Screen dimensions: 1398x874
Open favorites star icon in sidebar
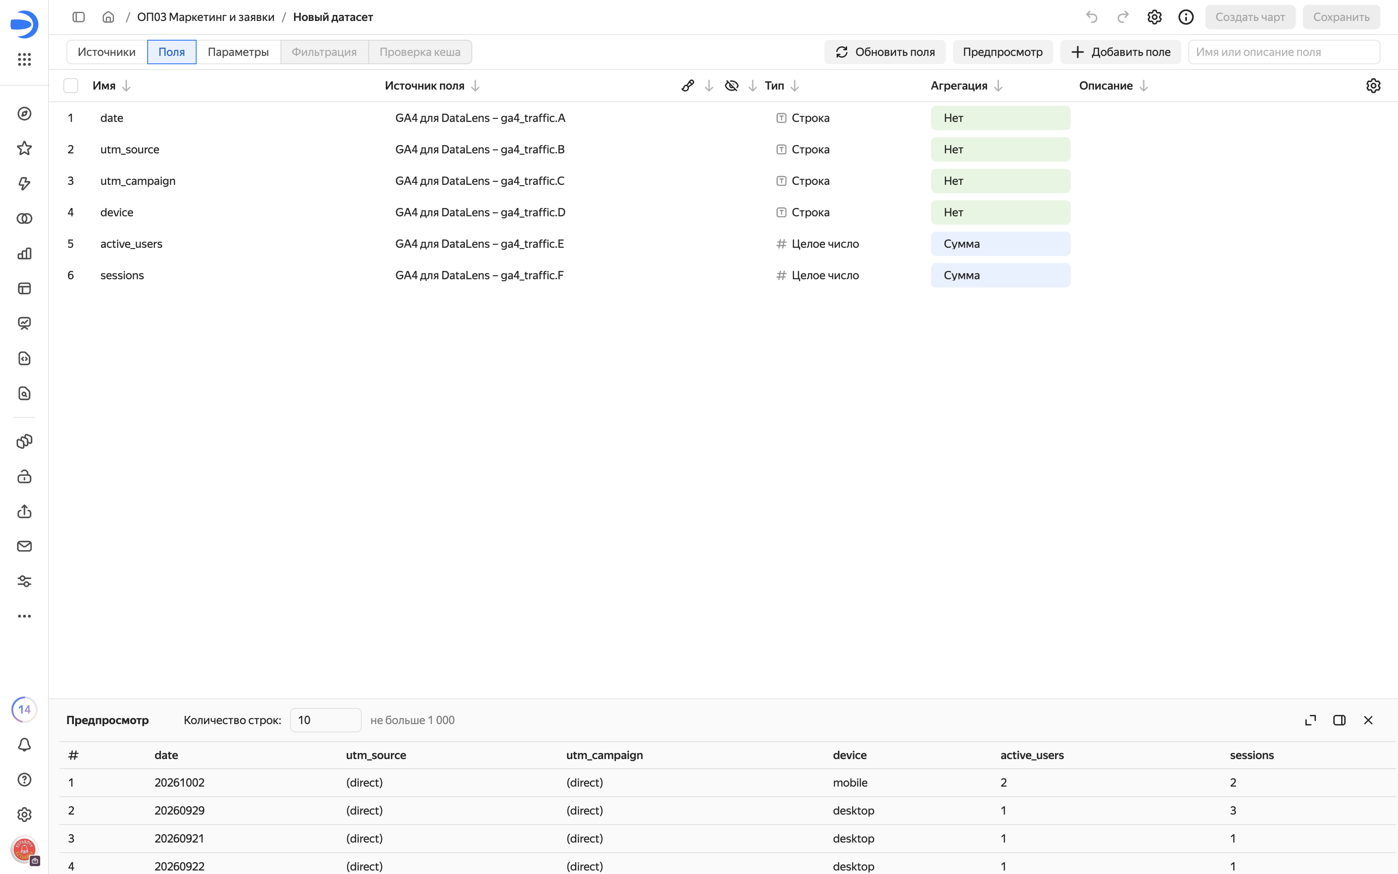[24, 149]
